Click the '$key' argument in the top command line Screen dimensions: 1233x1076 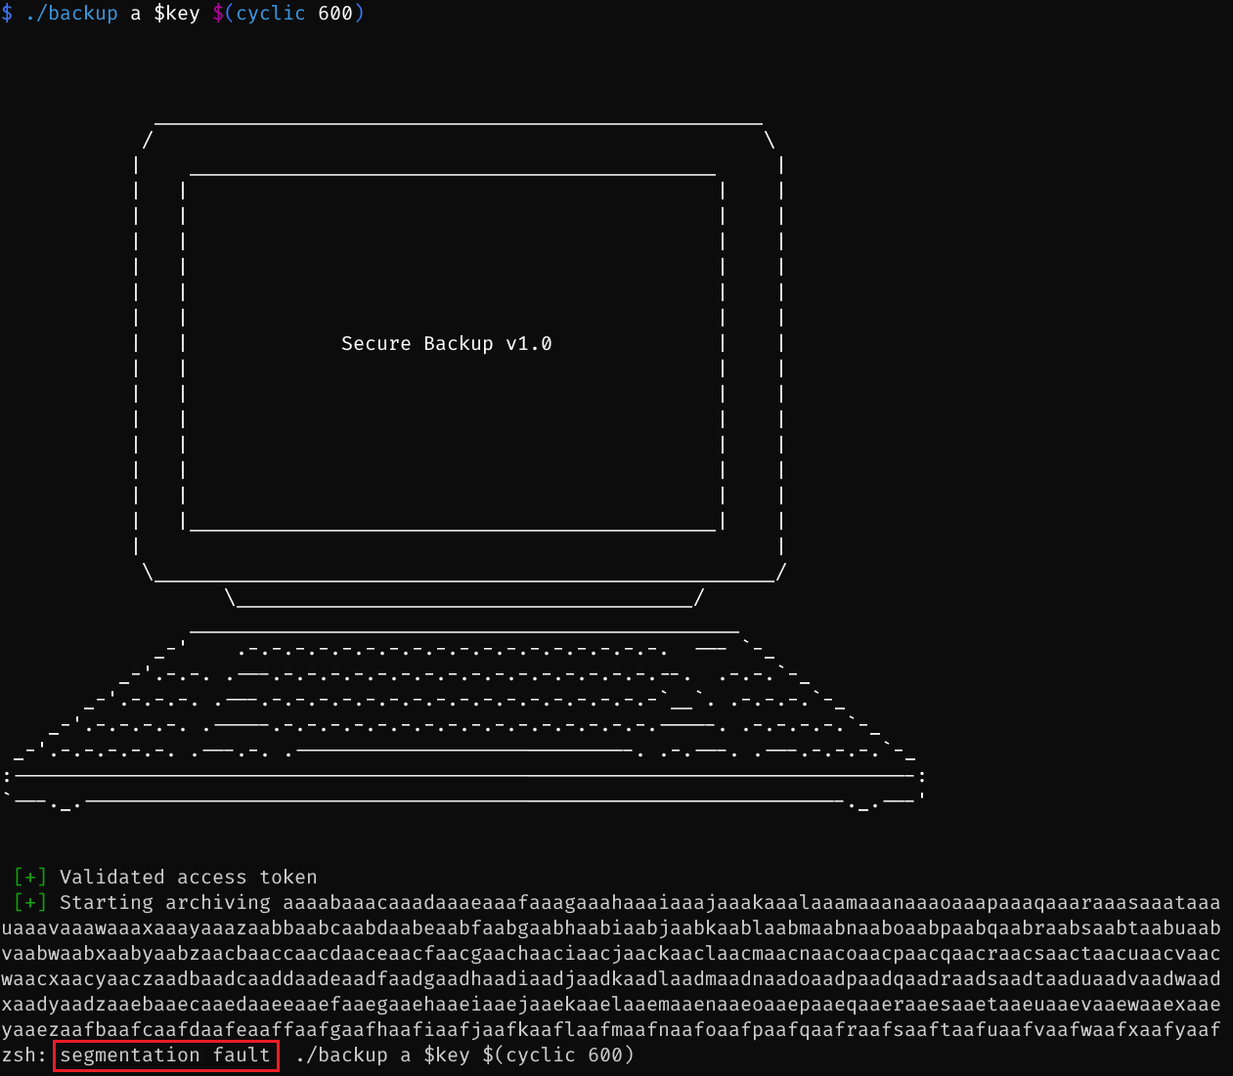point(177,14)
